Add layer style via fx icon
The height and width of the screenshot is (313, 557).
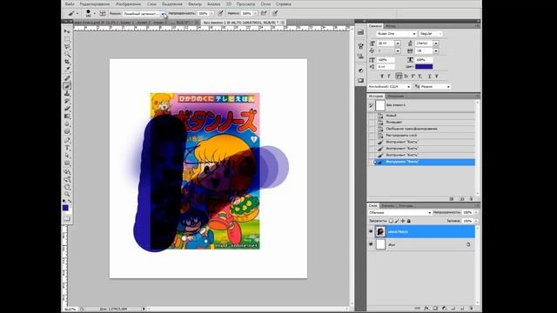coord(426,309)
